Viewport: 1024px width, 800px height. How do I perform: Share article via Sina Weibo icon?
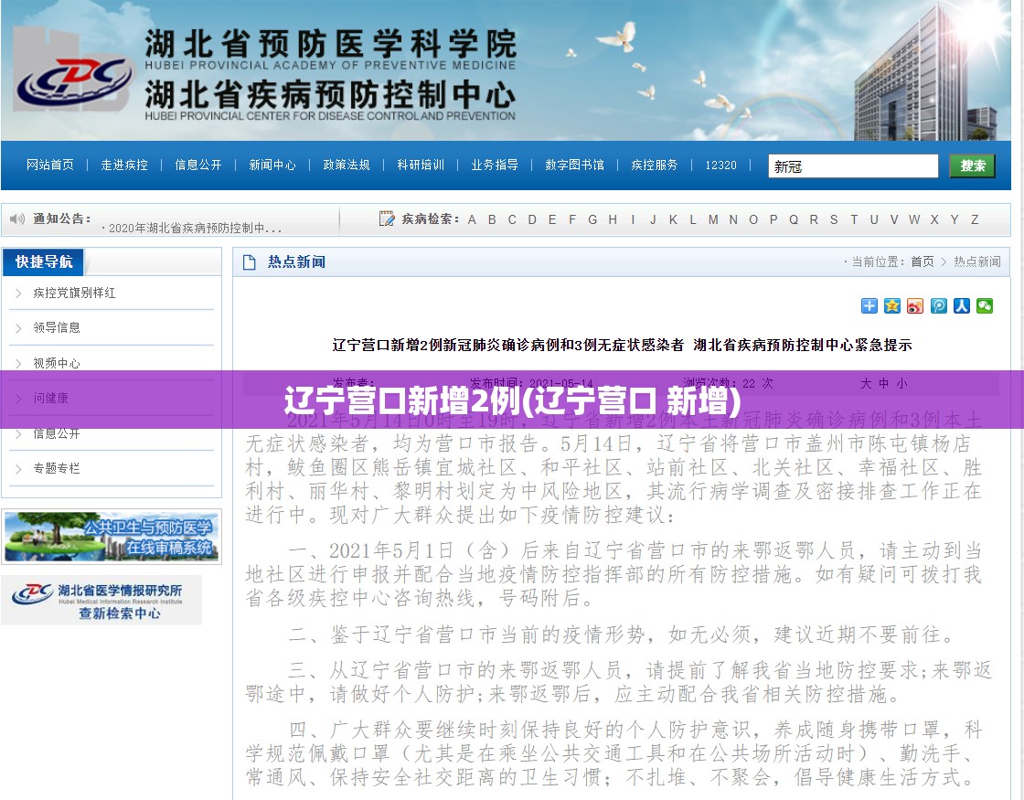(x=915, y=305)
